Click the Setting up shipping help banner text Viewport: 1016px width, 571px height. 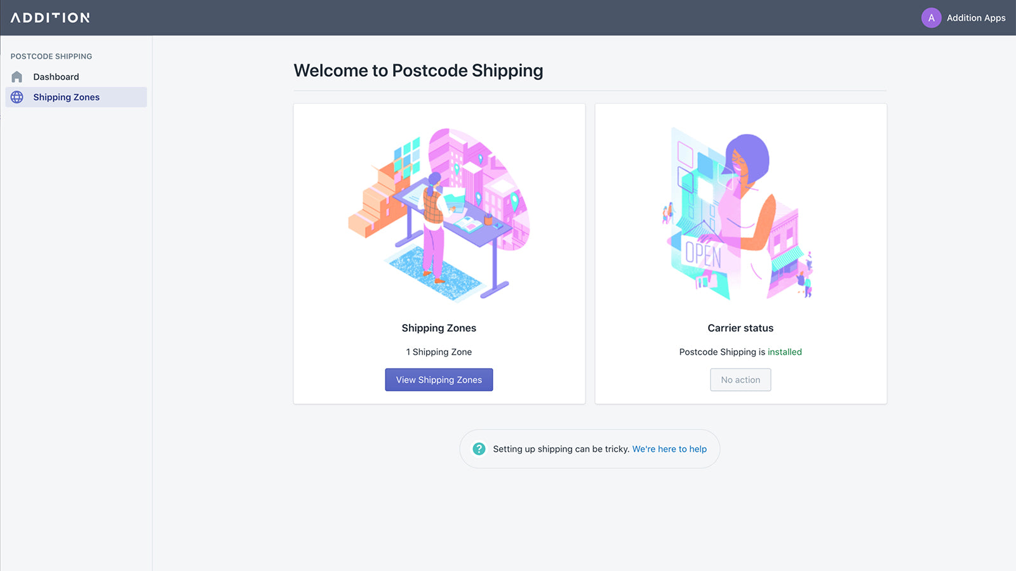(x=561, y=449)
